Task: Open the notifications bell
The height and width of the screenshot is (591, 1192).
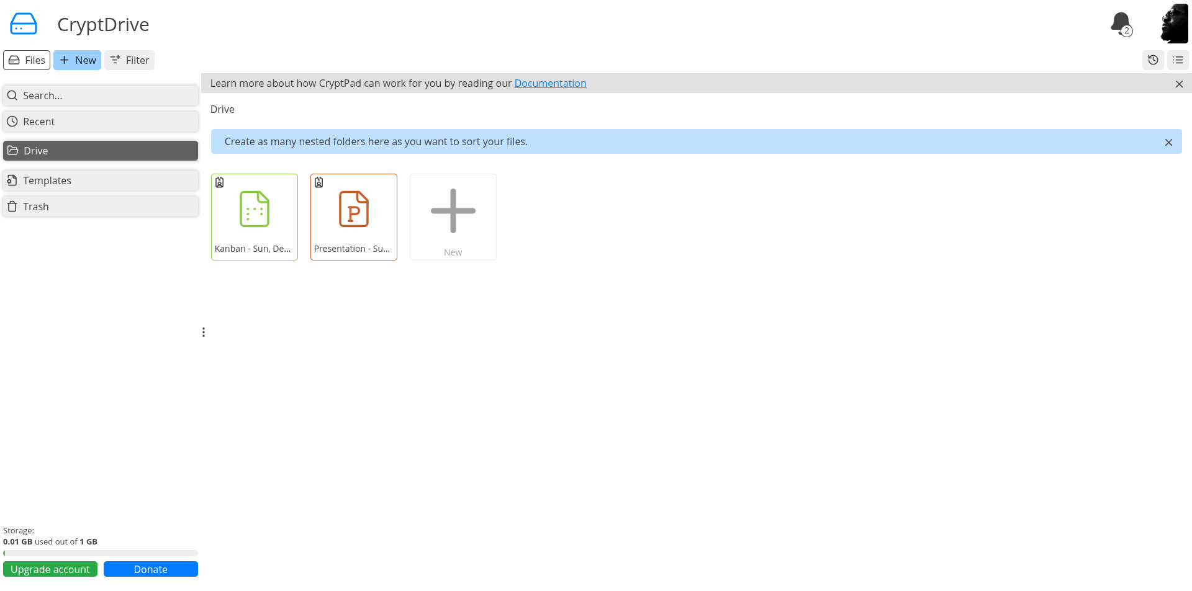Action: [1121, 24]
